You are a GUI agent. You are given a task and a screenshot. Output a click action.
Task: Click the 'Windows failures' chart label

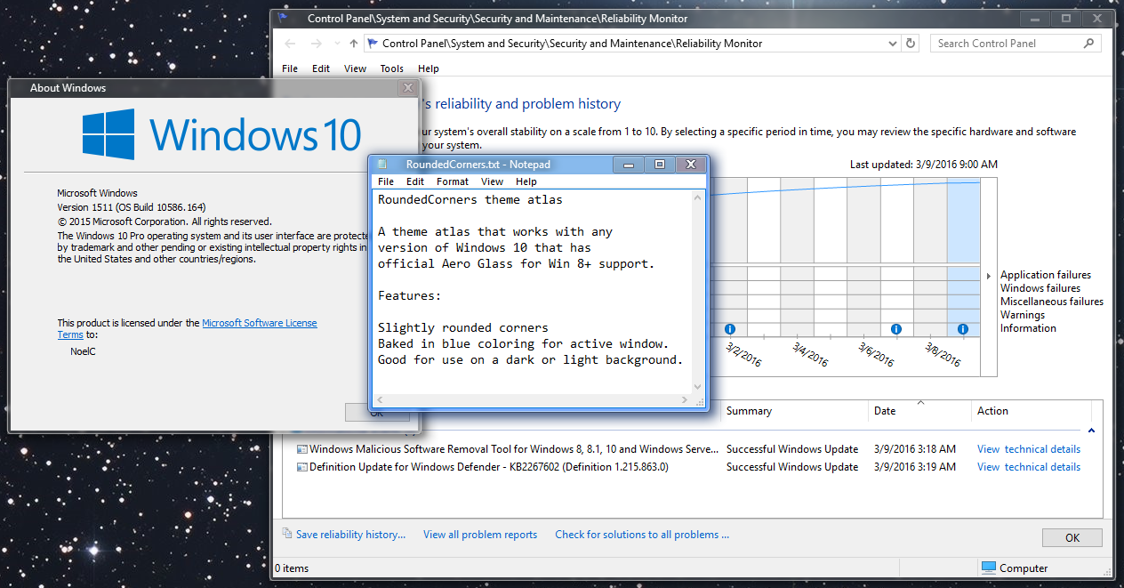[1040, 288]
